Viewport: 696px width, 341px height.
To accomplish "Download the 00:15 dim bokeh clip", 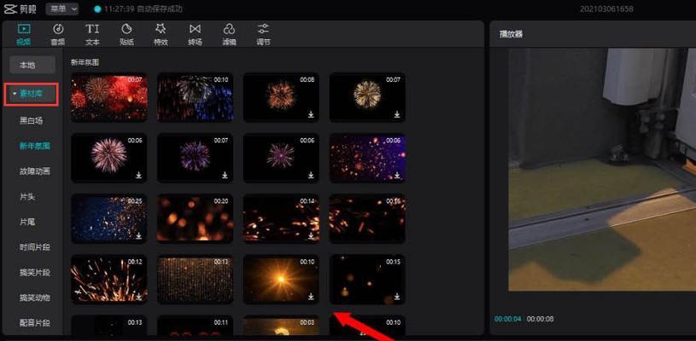I will [x=397, y=296].
